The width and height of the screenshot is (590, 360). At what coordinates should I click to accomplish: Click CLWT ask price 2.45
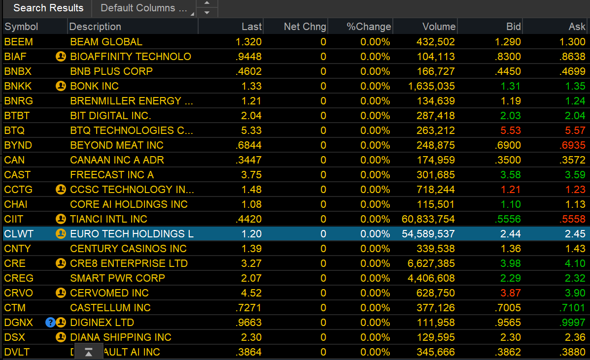[575, 234]
